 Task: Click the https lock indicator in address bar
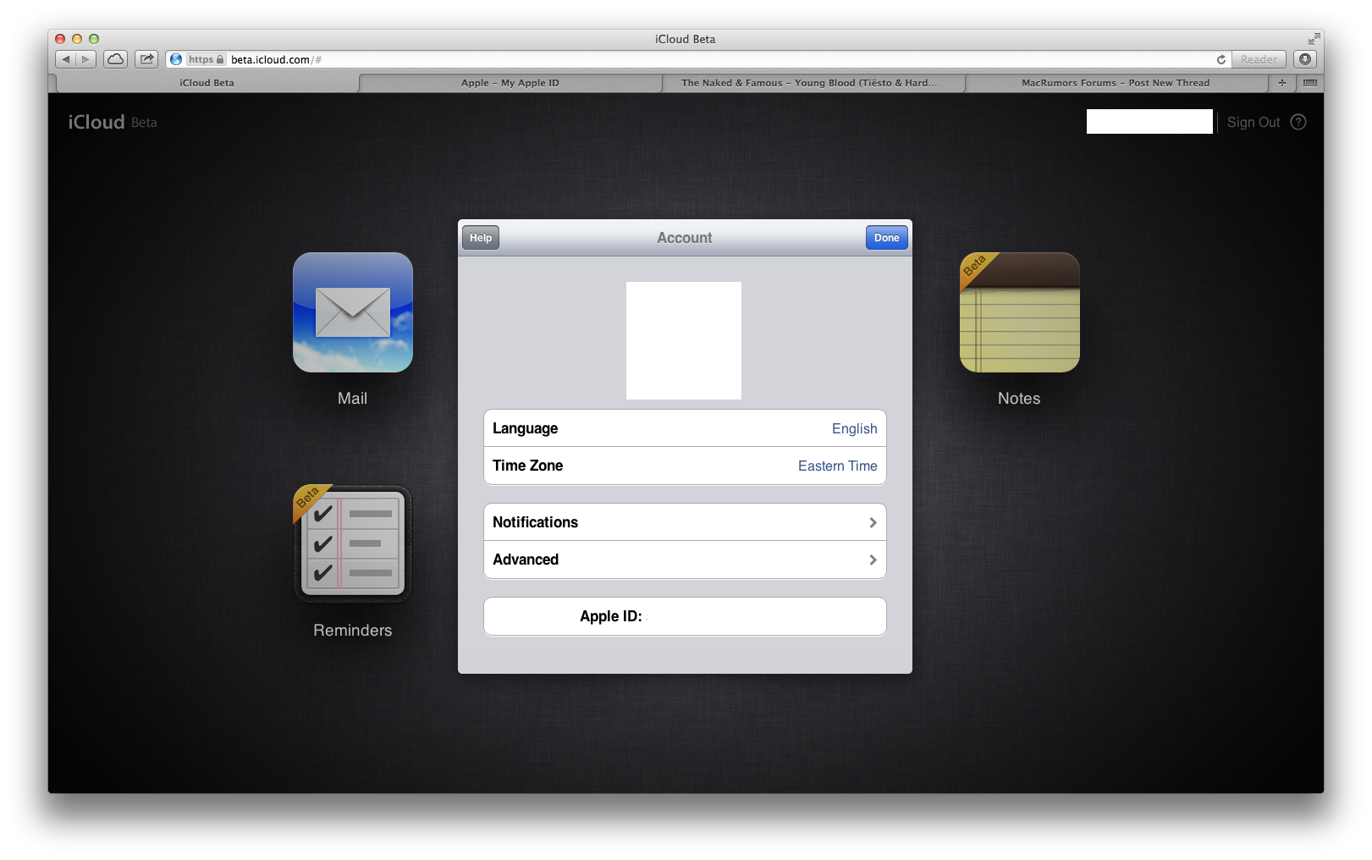(x=206, y=59)
